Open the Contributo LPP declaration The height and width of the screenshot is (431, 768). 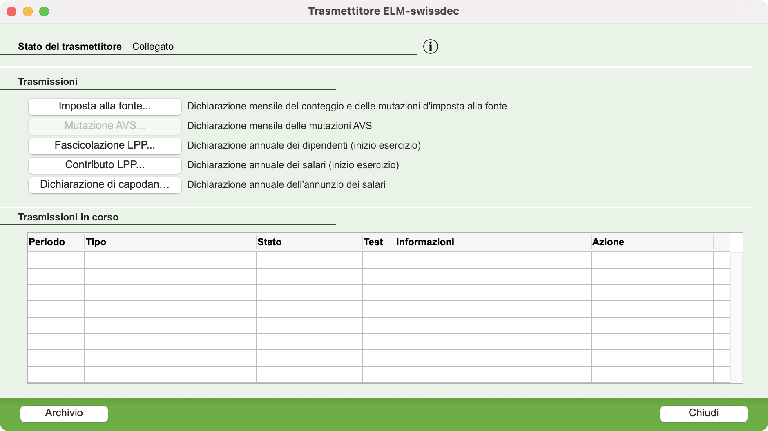[x=105, y=165]
